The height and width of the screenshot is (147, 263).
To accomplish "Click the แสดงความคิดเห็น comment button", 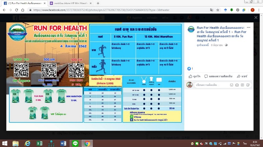I will click(218, 76).
